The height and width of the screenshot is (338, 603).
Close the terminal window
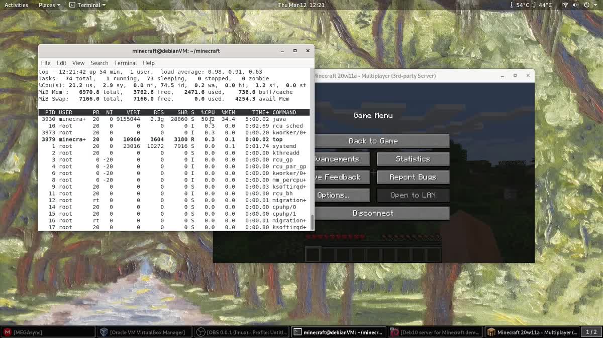pos(308,51)
